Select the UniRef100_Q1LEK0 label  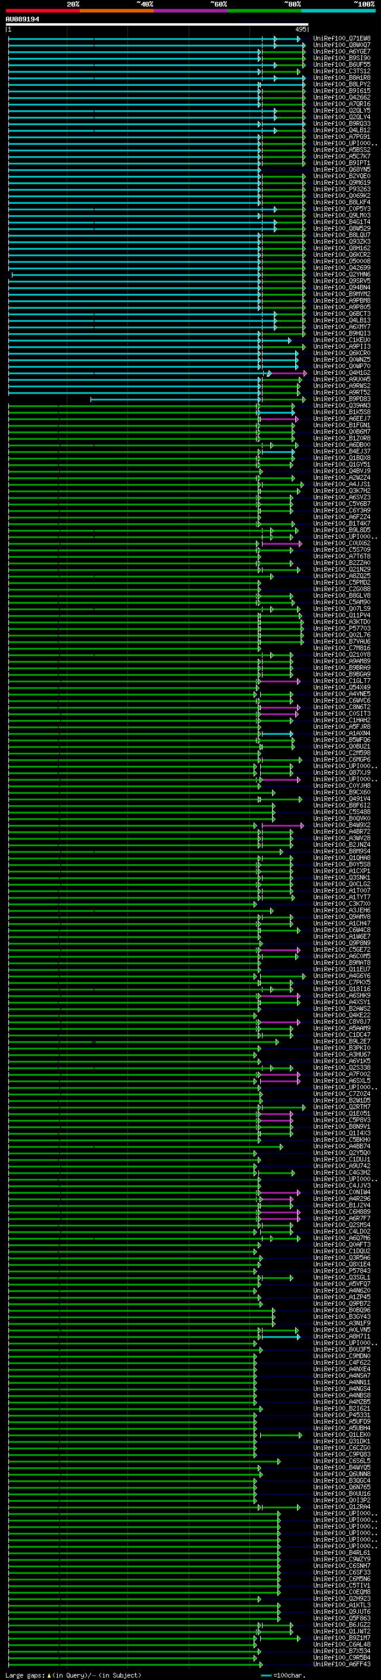point(341,1435)
